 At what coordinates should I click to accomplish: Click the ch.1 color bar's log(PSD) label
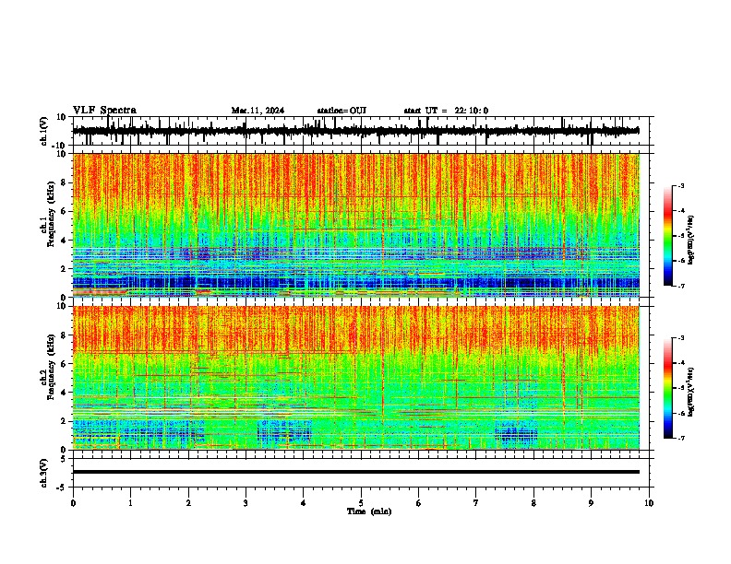tap(690, 240)
